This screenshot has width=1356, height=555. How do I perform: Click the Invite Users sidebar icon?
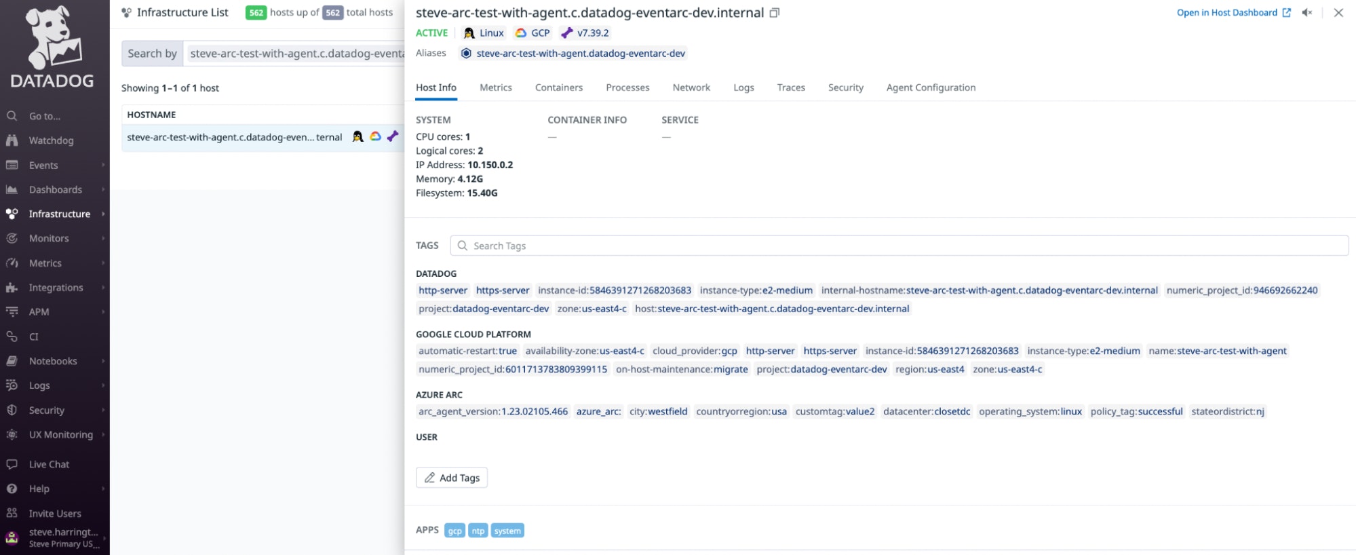12,514
